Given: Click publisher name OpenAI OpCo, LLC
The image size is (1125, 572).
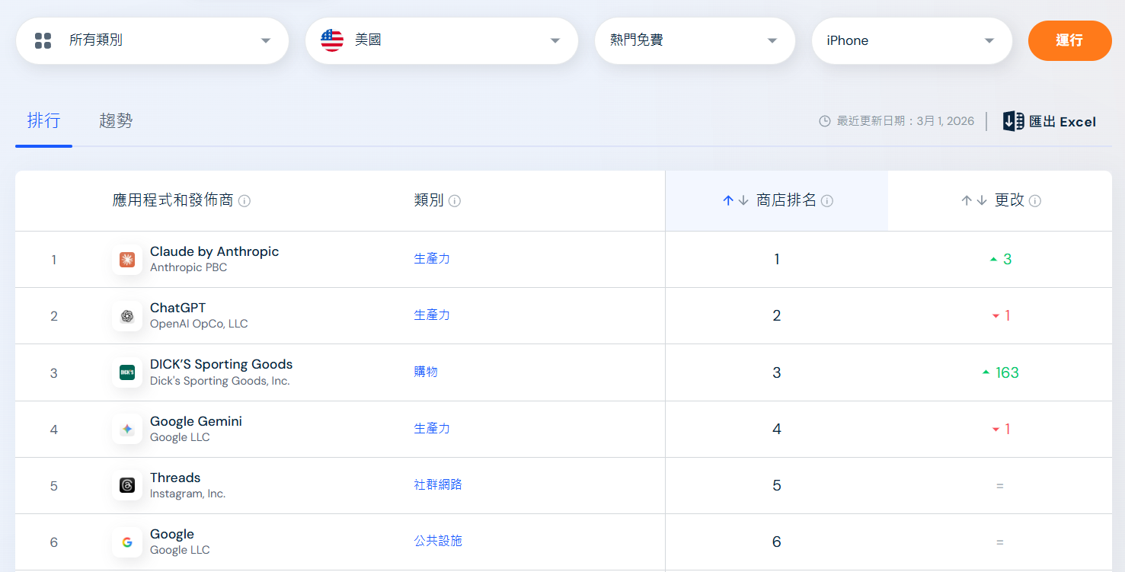Looking at the screenshot, I should pos(199,324).
